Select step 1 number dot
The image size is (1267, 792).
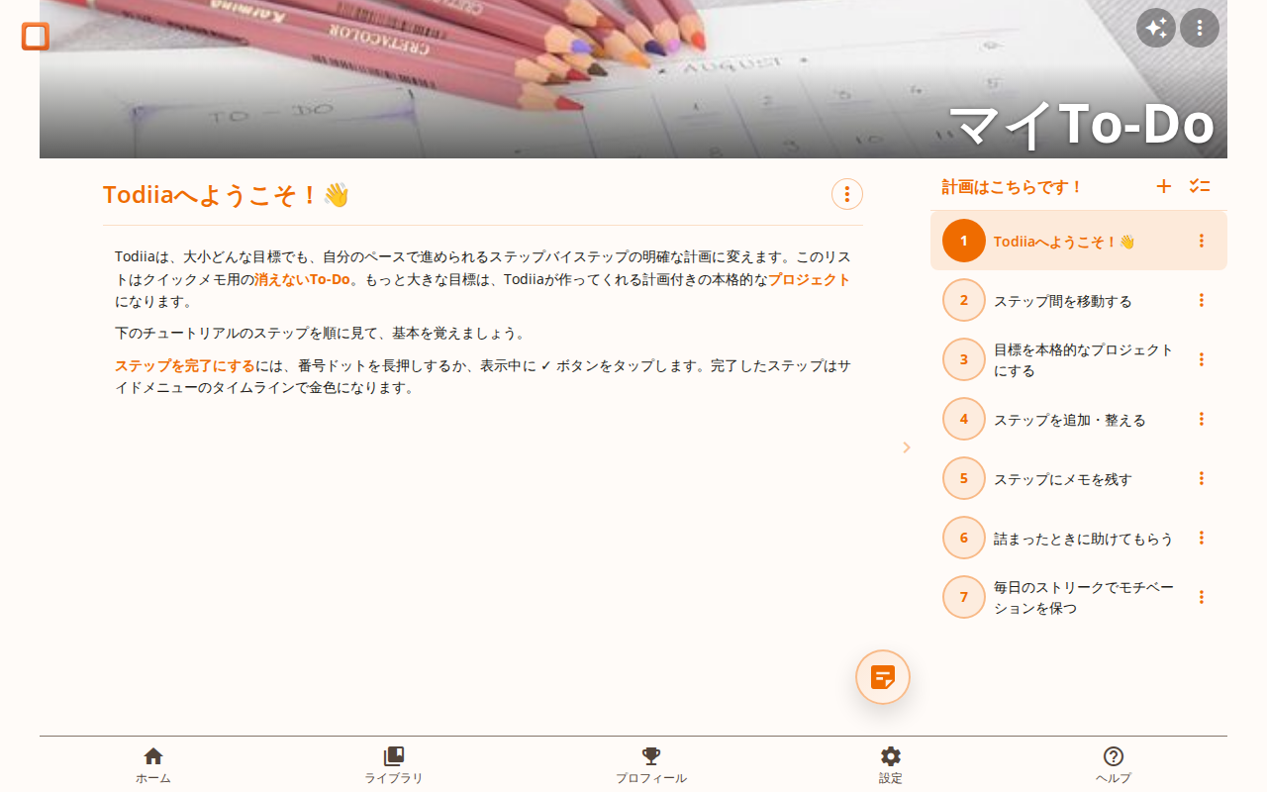[x=964, y=241]
